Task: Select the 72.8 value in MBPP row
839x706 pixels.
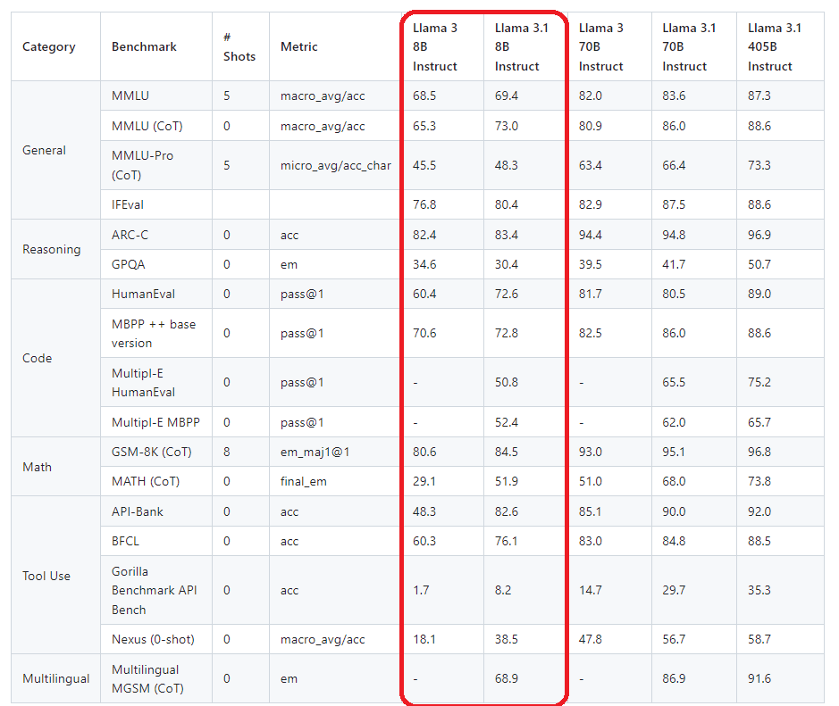Action: click(x=507, y=334)
